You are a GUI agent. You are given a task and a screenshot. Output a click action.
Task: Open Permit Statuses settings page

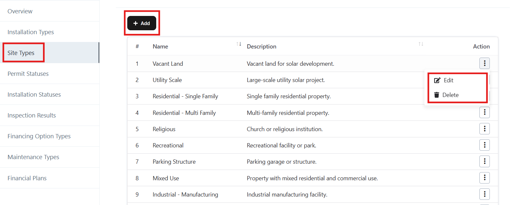(28, 74)
